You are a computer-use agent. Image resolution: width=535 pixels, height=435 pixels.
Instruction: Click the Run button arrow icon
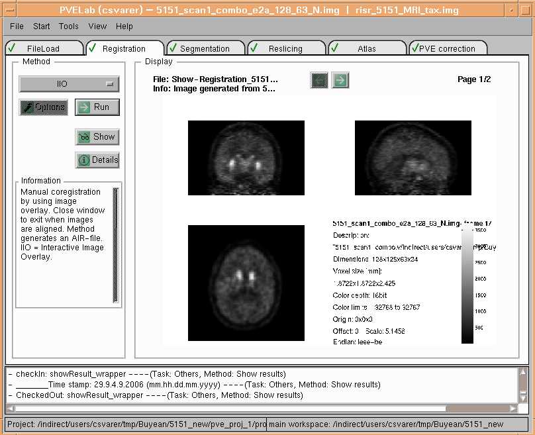[x=84, y=107]
